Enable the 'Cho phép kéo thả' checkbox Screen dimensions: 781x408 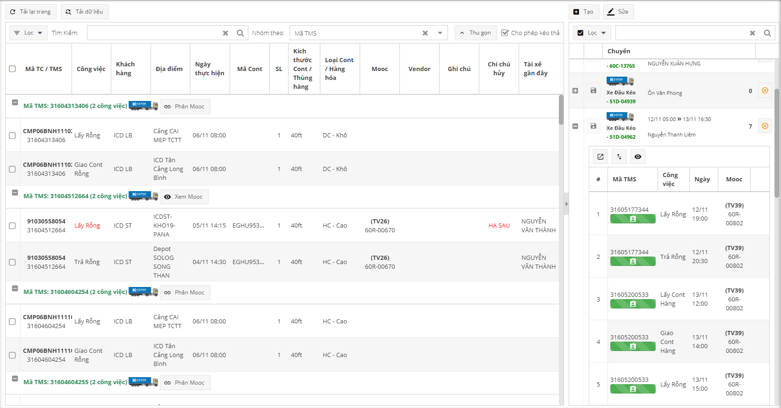505,33
